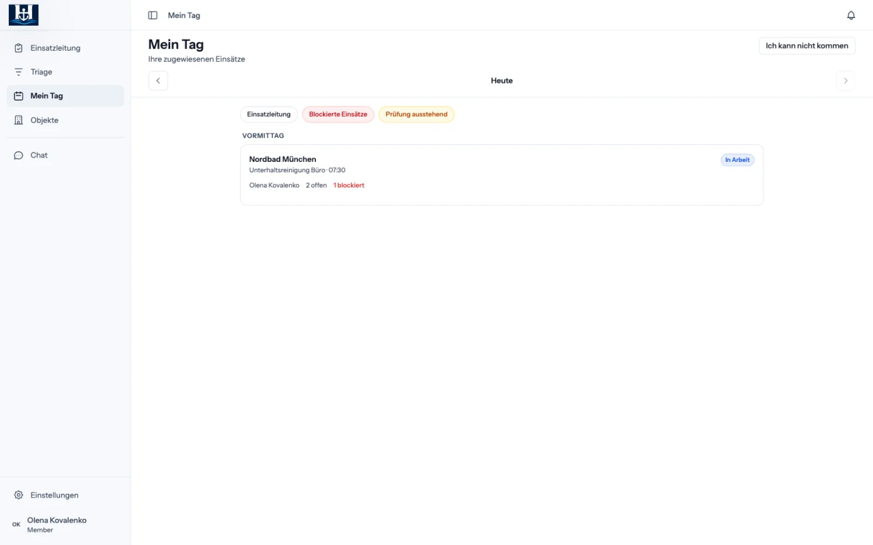Click the Chat speech bubble icon
The height and width of the screenshot is (545, 873).
tap(19, 155)
